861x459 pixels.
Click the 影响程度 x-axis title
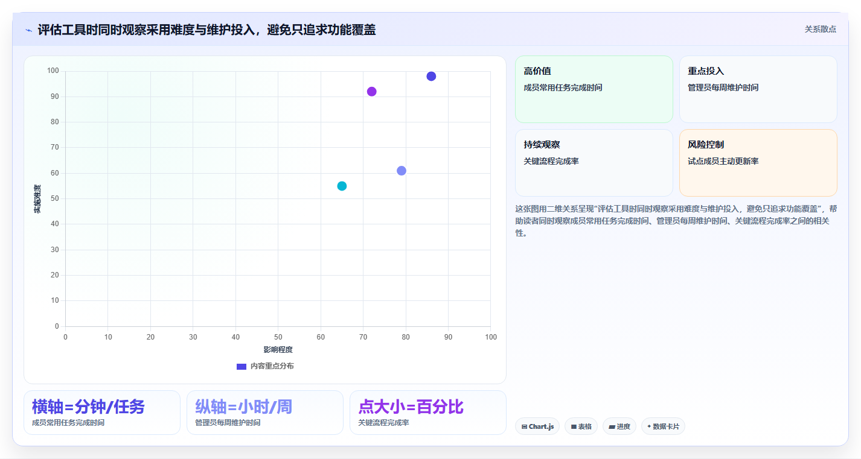278,350
